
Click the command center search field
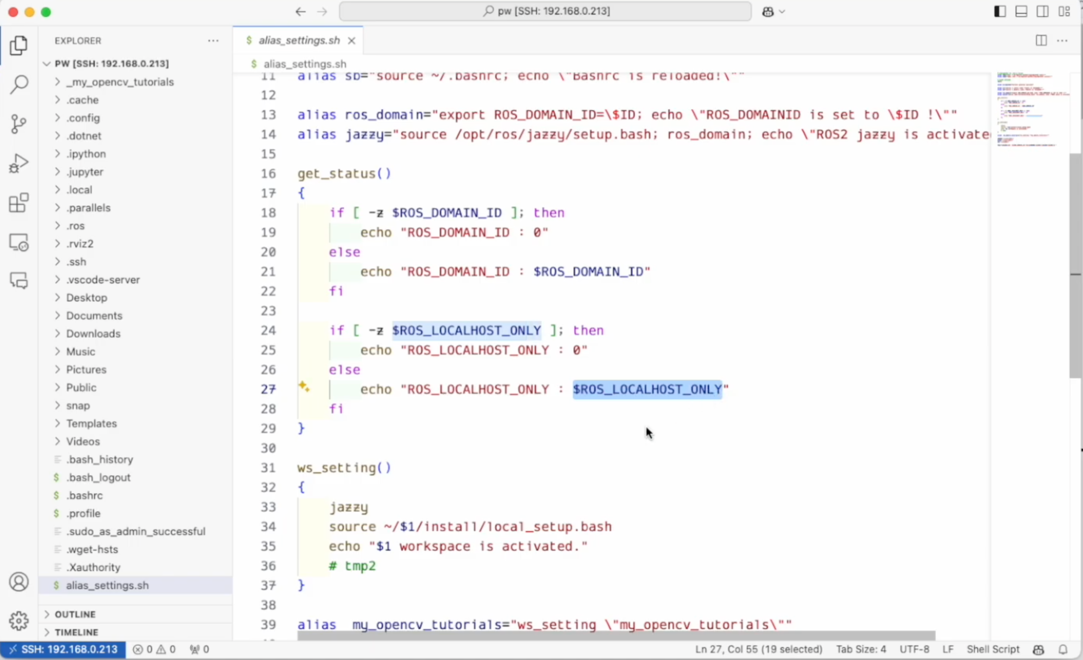coord(545,11)
